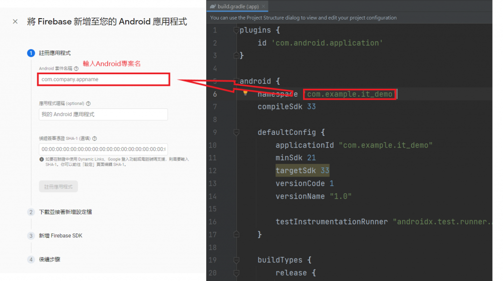Click compileSdk 33 line
The image size is (503, 281).
point(286,107)
